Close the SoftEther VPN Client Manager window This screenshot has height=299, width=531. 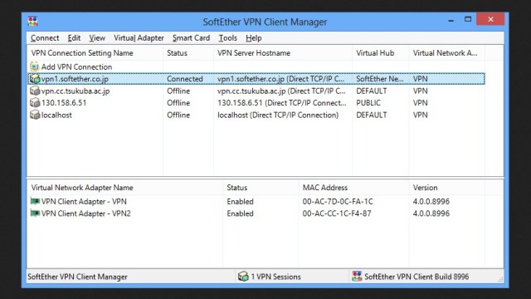tap(490, 19)
